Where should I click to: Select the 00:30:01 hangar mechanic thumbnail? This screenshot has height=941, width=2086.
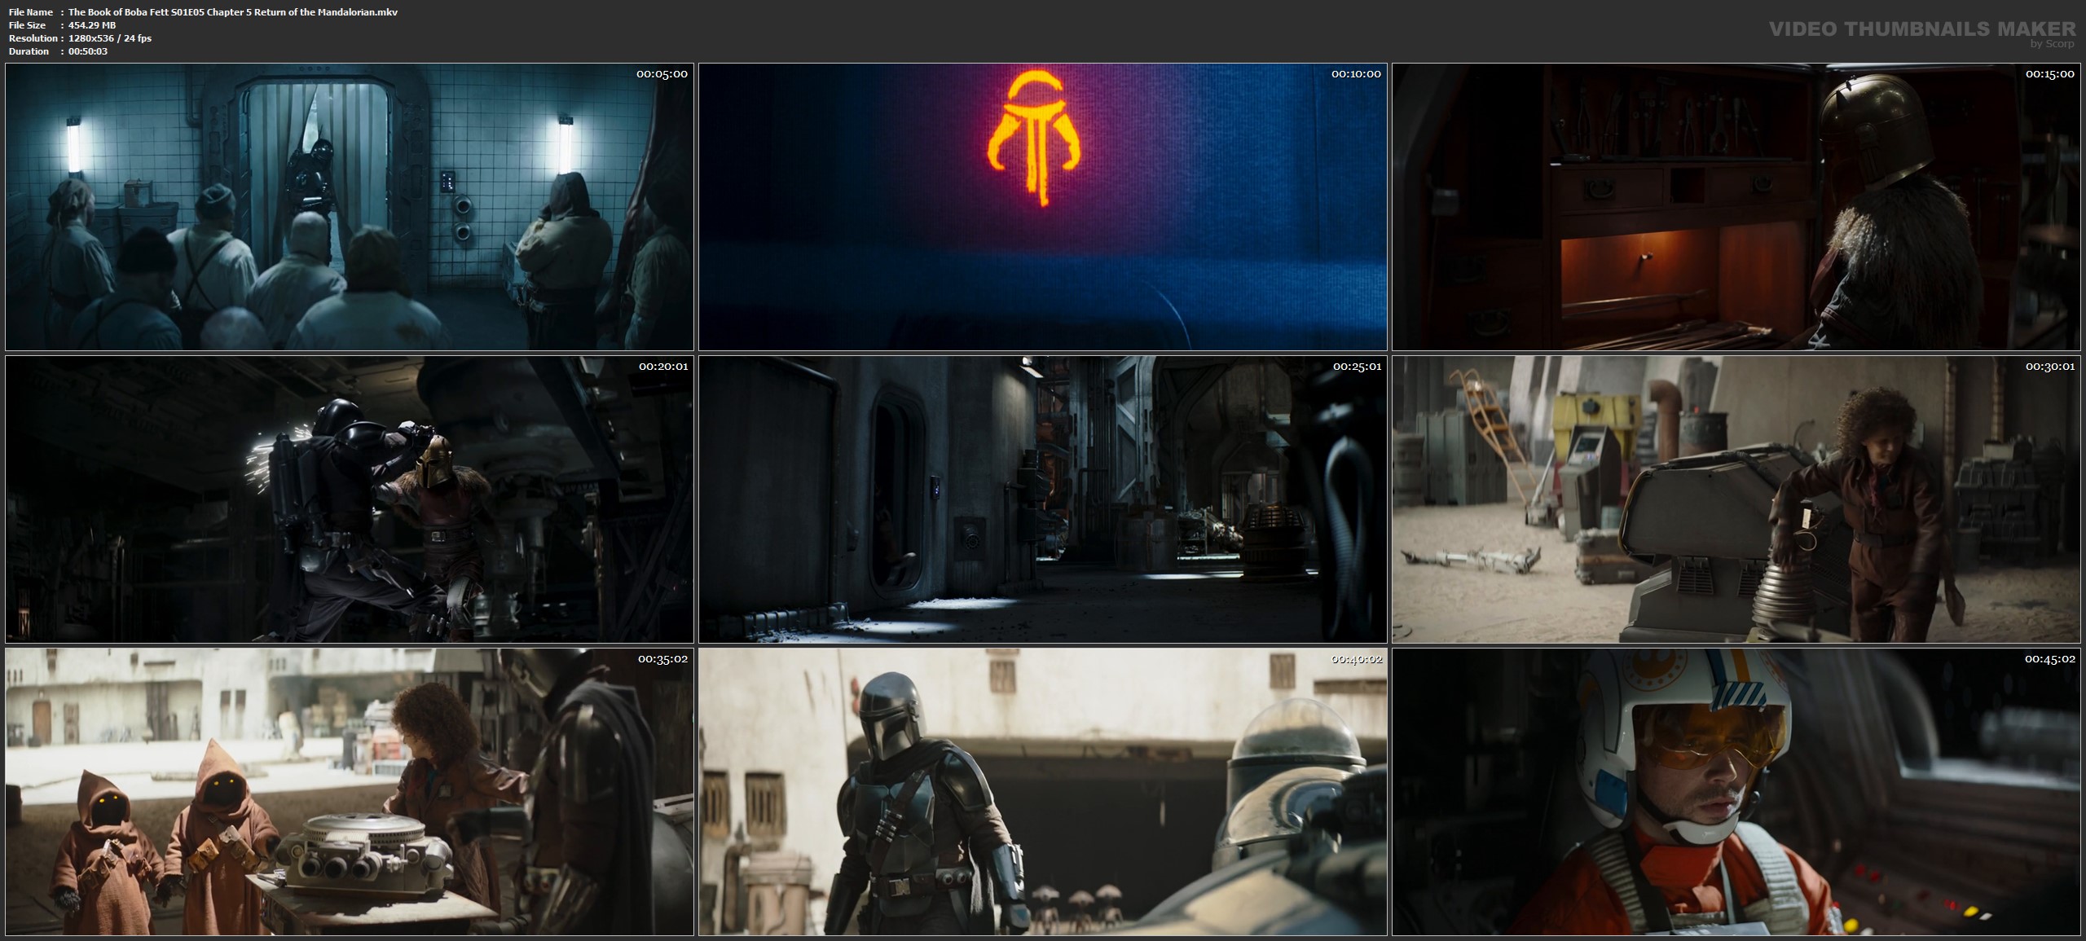(x=1736, y=499)
